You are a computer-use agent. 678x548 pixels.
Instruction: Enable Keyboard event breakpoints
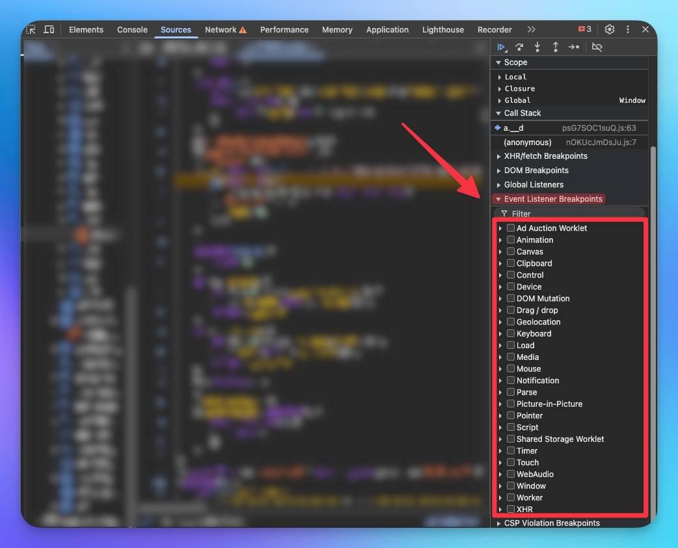(511, 333)
